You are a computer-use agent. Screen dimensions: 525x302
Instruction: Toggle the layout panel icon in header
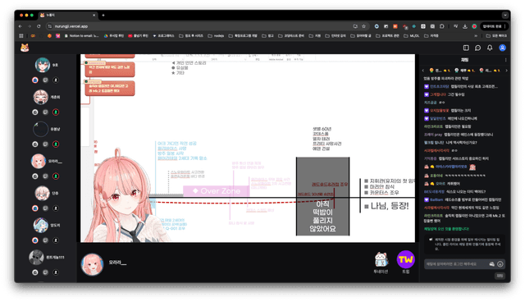click(466, 48)
